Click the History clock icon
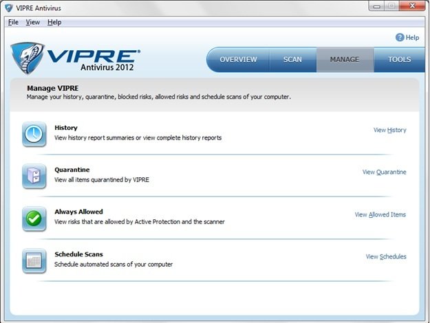 click(34, 134)
